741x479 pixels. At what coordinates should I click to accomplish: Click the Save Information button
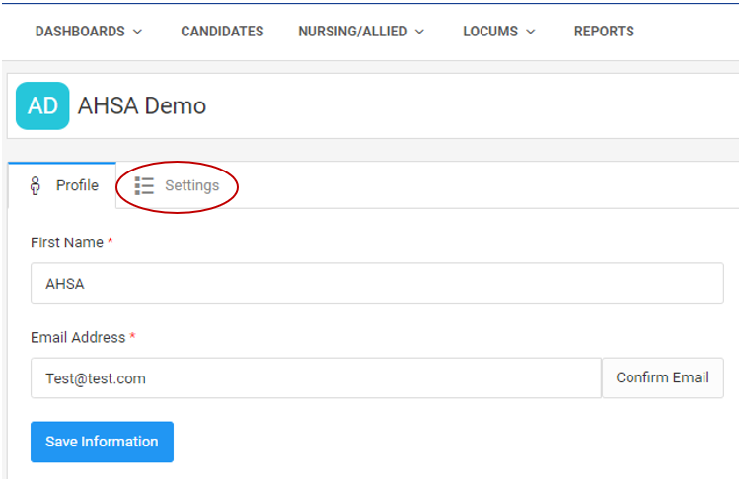[x=102, y=442]
